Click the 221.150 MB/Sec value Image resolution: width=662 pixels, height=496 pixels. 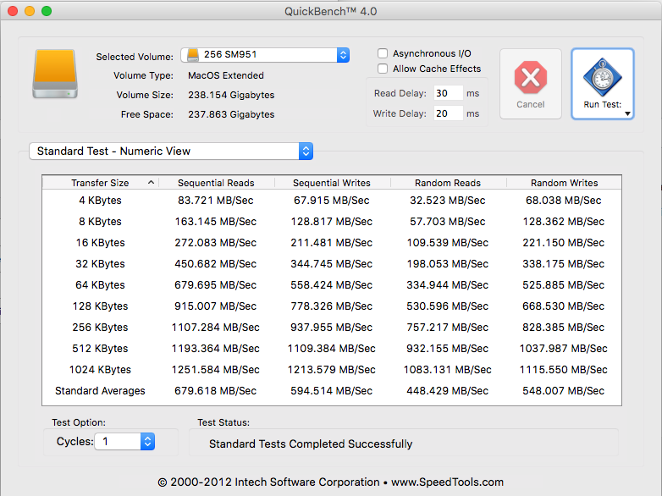coord(564,243)
